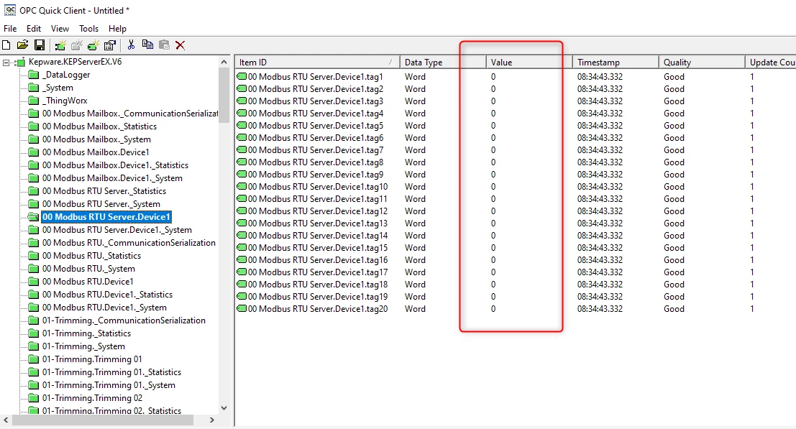Click the tag15 item green icon
Screen dimensions: 796x429
point(242,247)
